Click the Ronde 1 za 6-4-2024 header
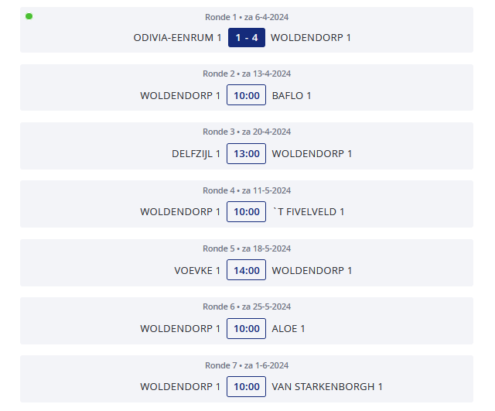Image resolution: width=495 pixels, height=411 pixels. [x=247, y=17]
